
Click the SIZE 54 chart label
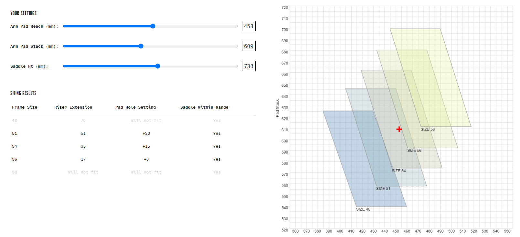[x=398, y=171]
